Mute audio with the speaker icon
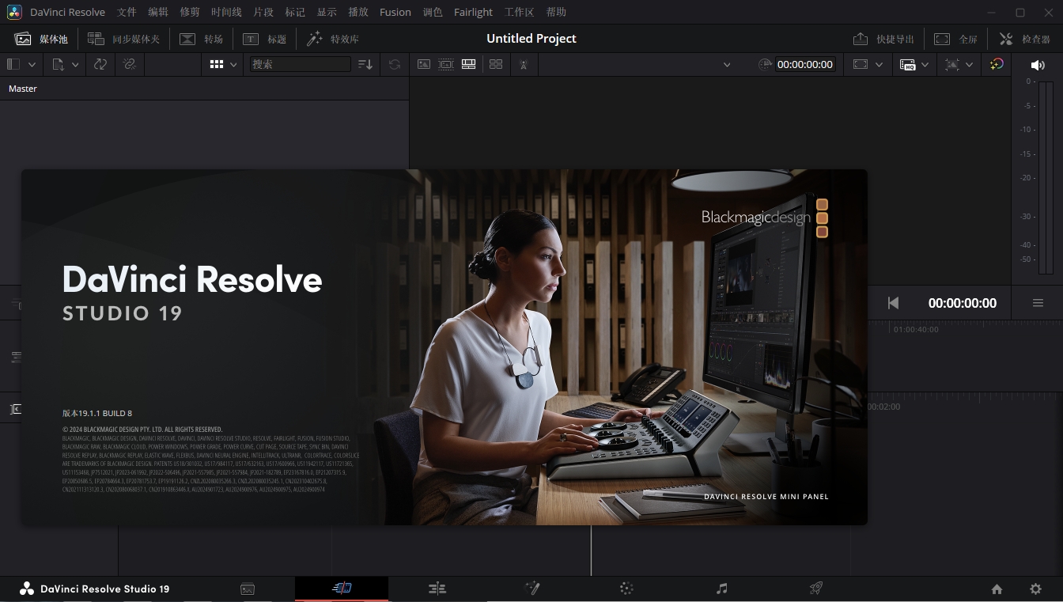 click(1038, 65)
